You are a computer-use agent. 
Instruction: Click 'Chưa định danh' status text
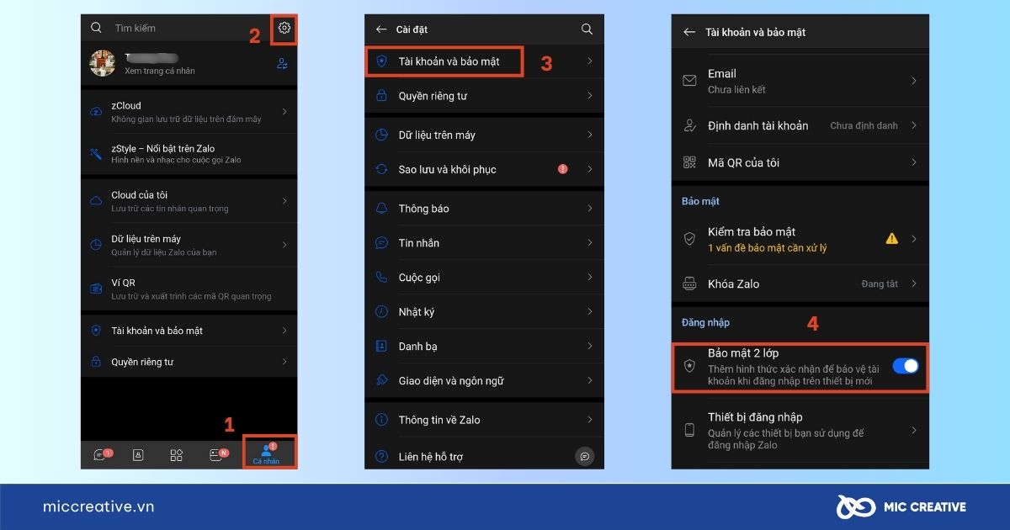pyautogui.click(x=864, y=126)
